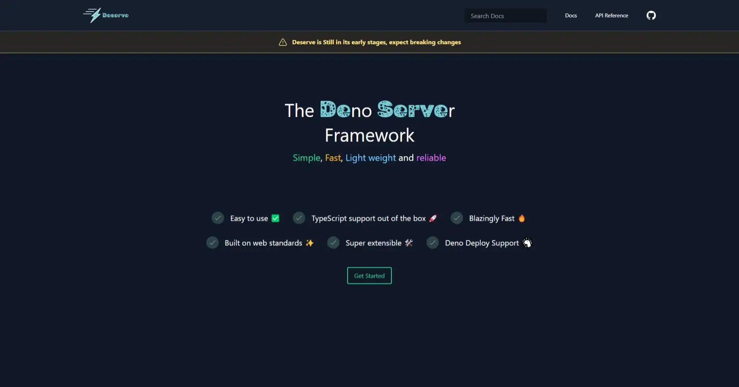Image resolution: width=739 pixels, height=387 pixels.
Task: Click the stylized 'Deno' heading word
Action: pyautogui.click(x=346, y=110)
